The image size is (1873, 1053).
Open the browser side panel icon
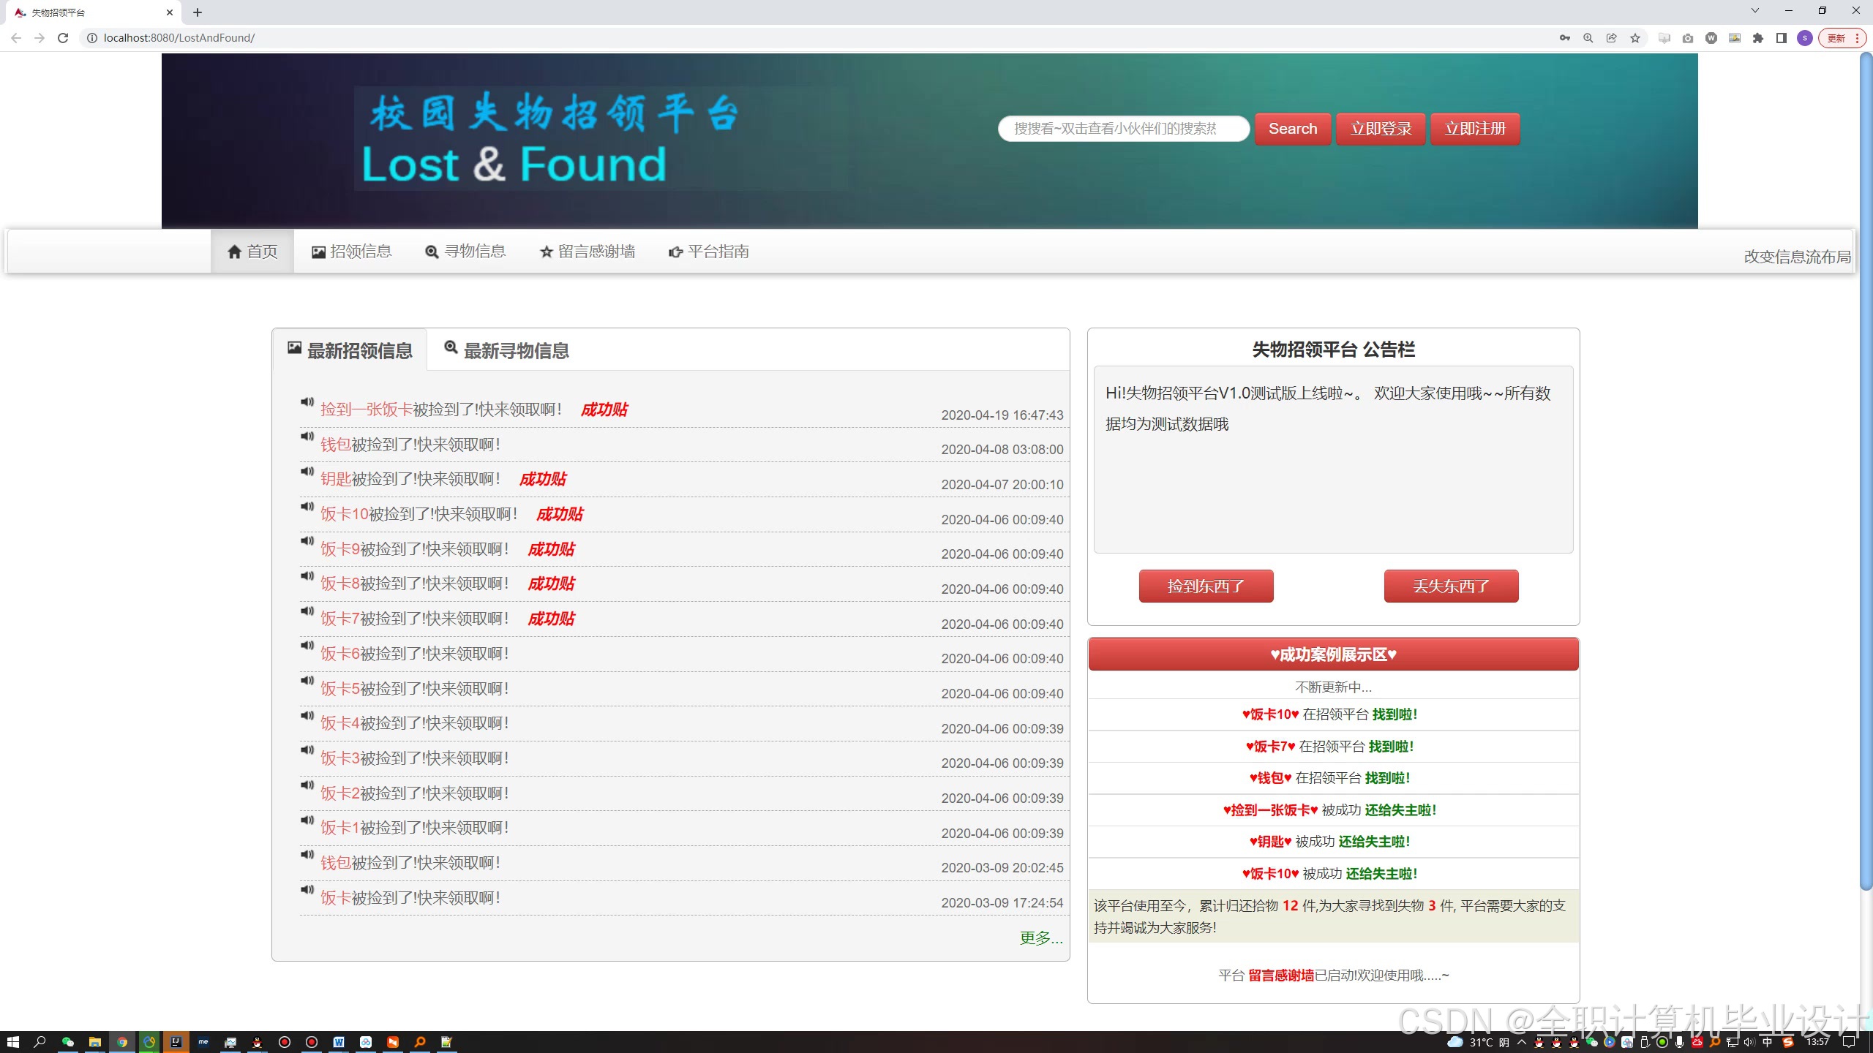pos(1782,38)
